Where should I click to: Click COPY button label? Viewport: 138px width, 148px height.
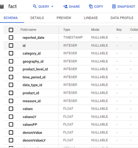99,7
